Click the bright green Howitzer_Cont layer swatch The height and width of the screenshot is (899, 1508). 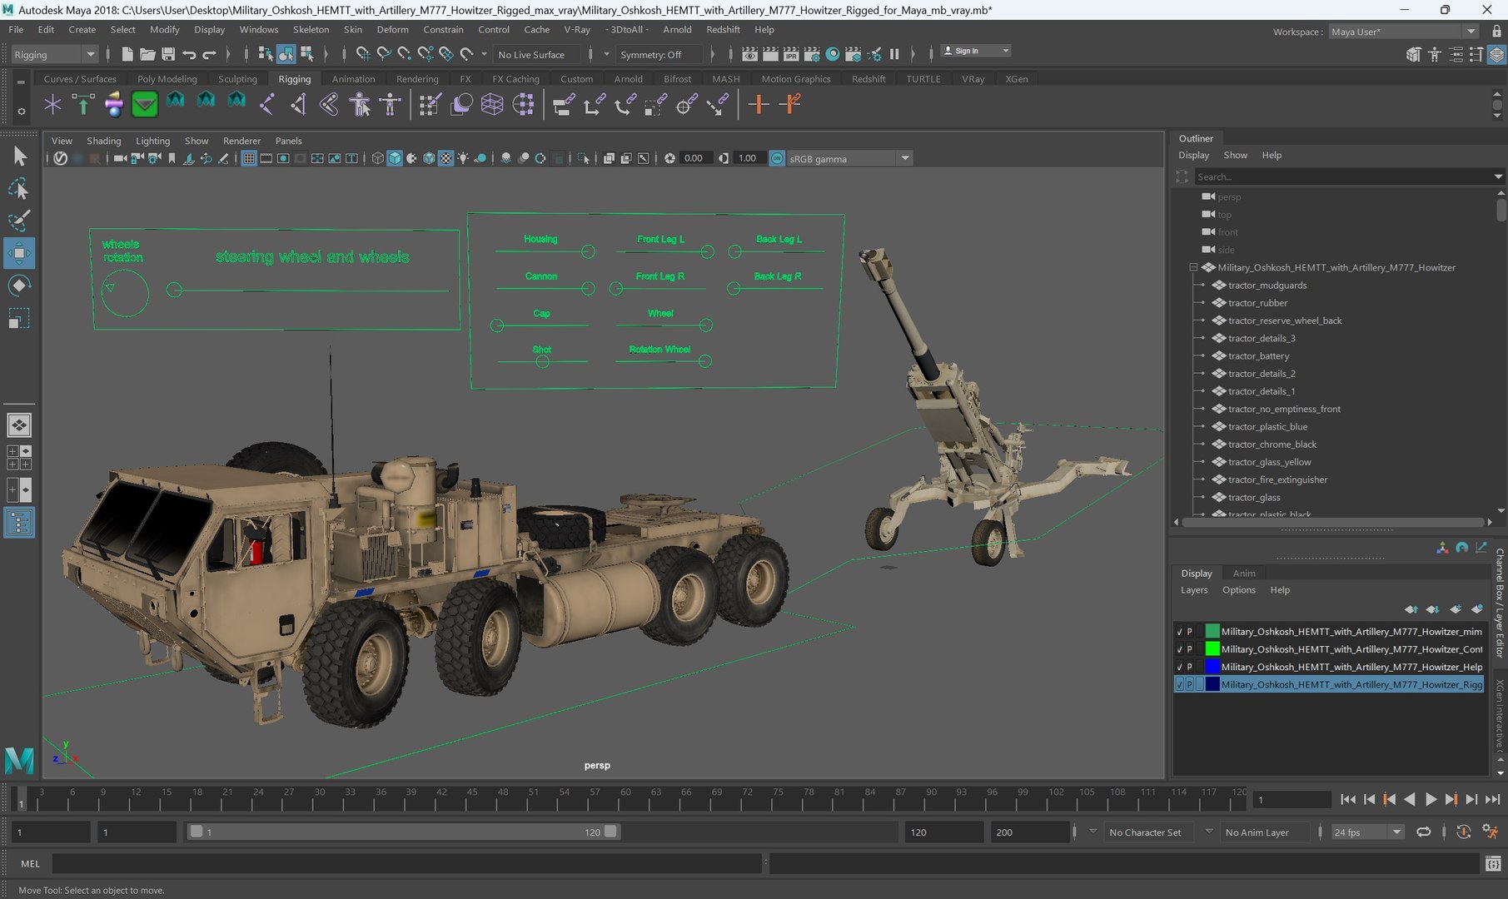point(1212,649)
